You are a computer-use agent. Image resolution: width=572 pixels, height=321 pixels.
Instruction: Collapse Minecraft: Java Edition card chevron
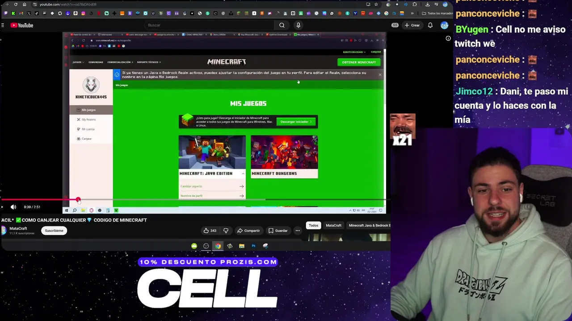coord(243,173)
